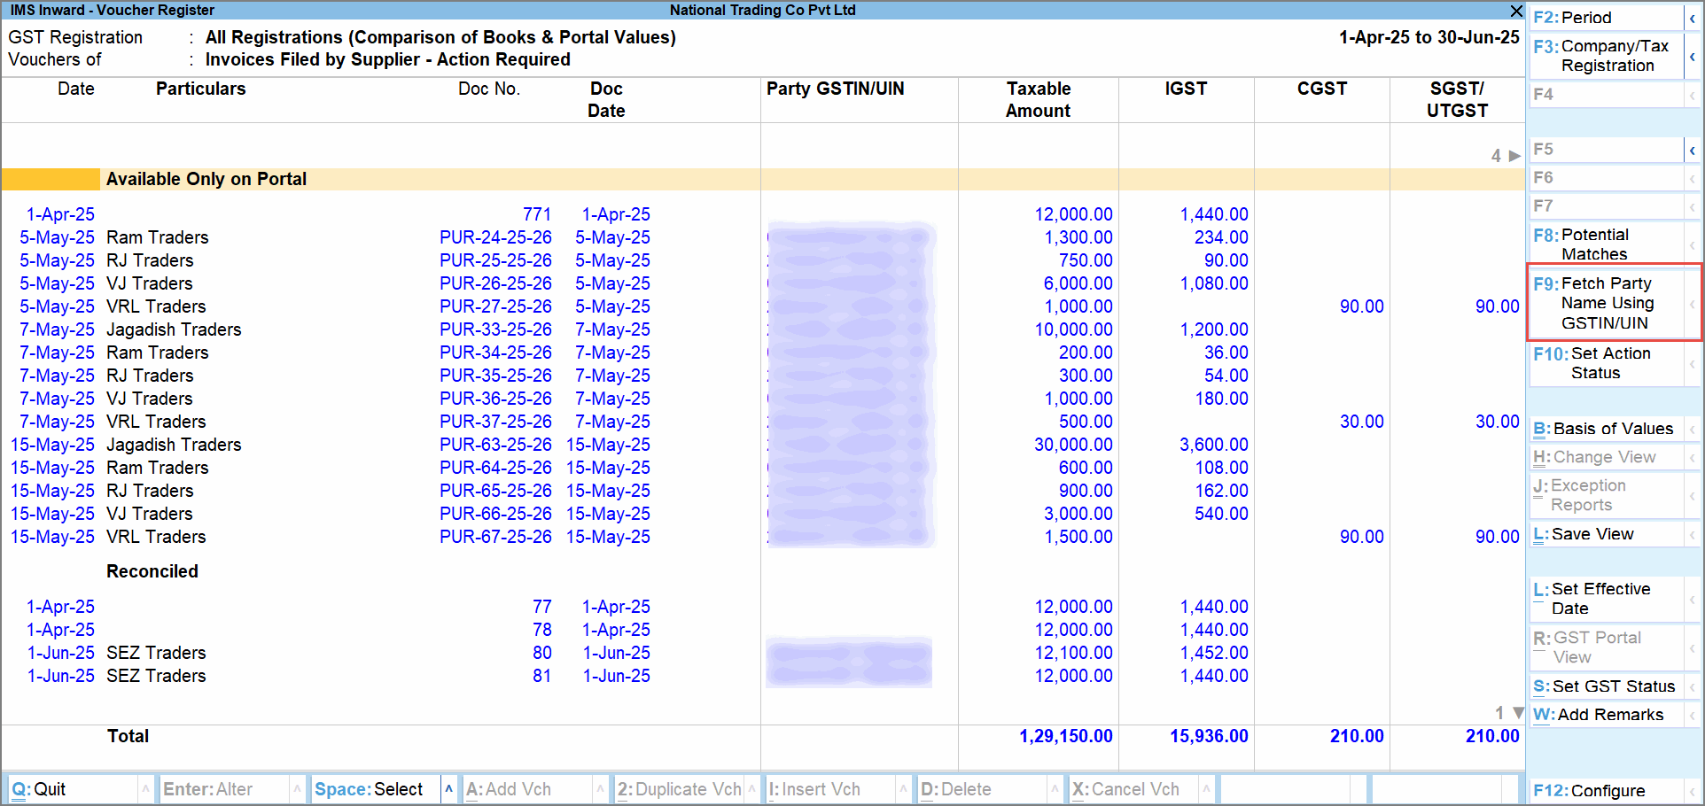Click IGST amount 3,600.00
The image size is (1705, 806).
point(1214,445)
